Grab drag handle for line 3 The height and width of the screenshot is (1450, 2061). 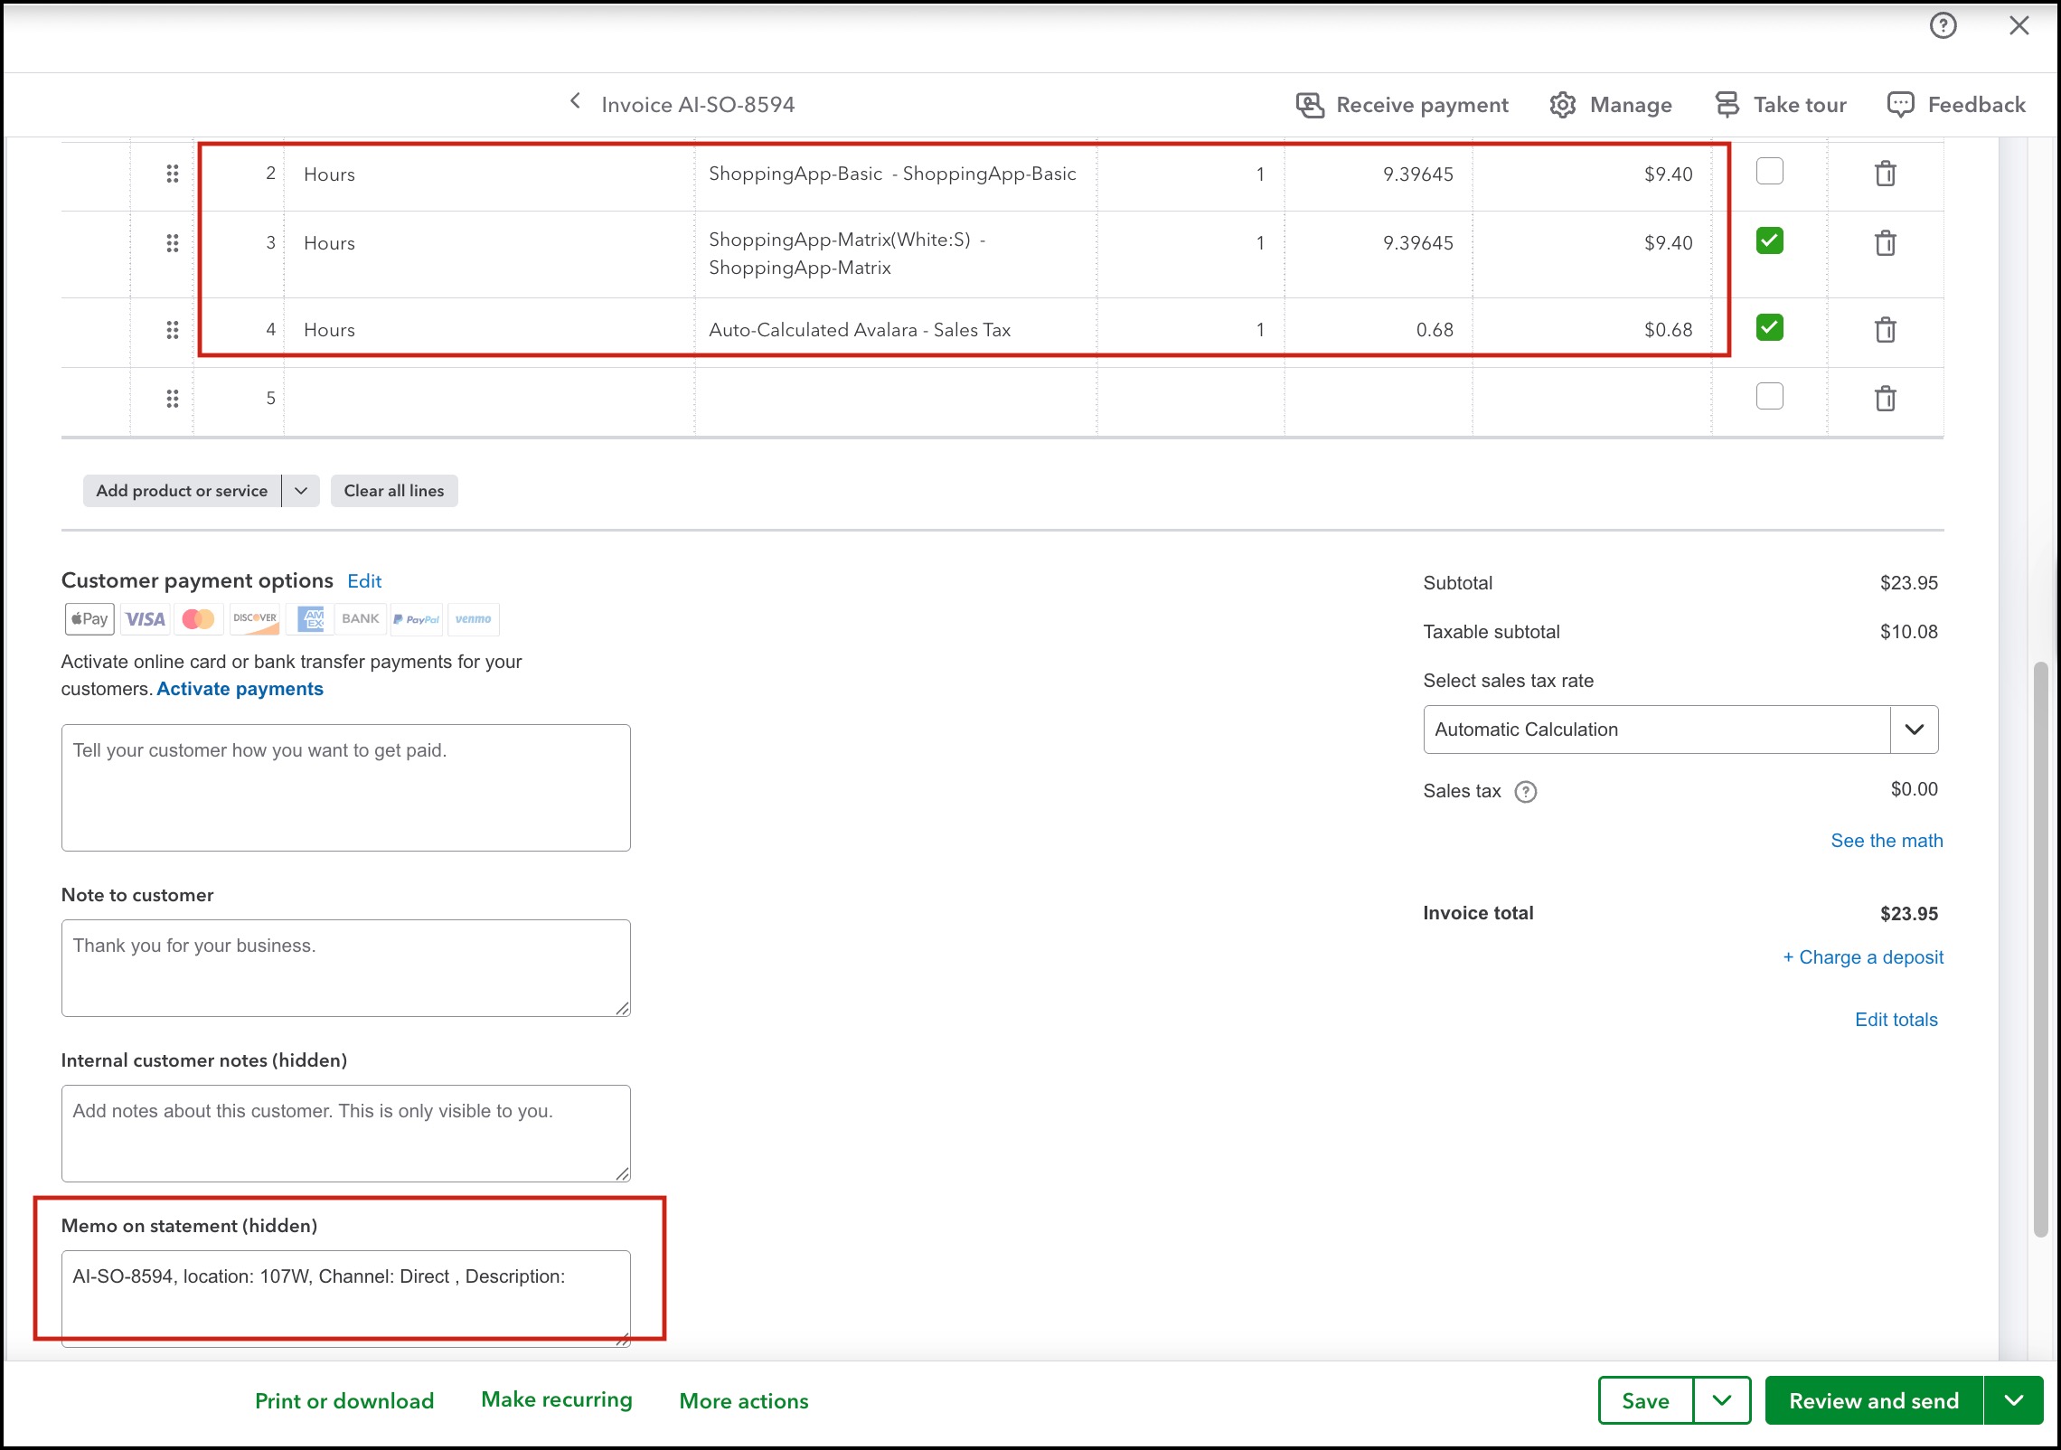coord(173,243)
